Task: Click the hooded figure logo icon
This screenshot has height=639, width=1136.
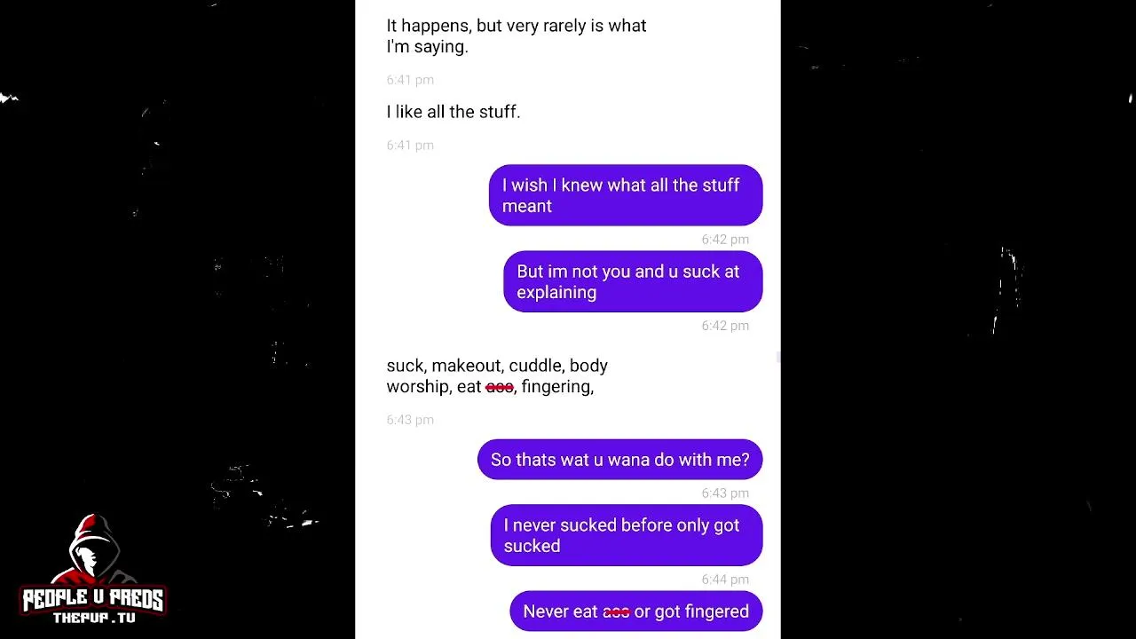Action: (x=94, y=552)
